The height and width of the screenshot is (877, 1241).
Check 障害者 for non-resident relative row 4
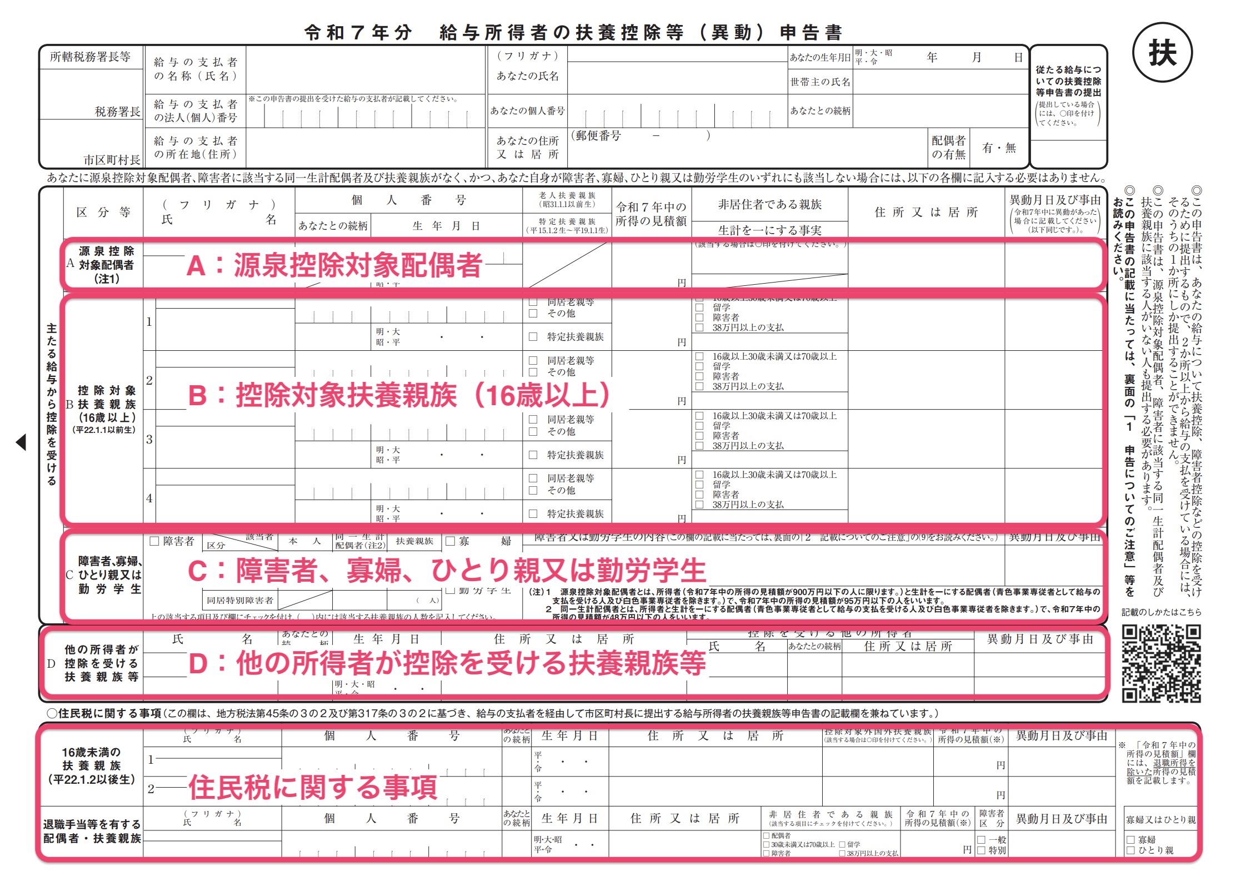tap(700, 495)
